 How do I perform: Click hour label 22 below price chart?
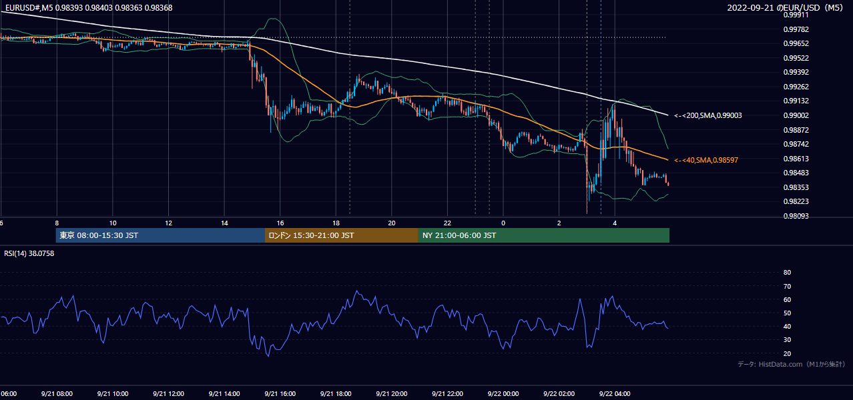pos(447,223)
